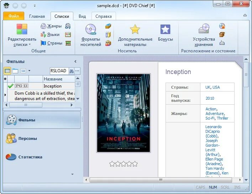
Task: Click the back arrow in quick access toolbar
Action: point(15,6)
